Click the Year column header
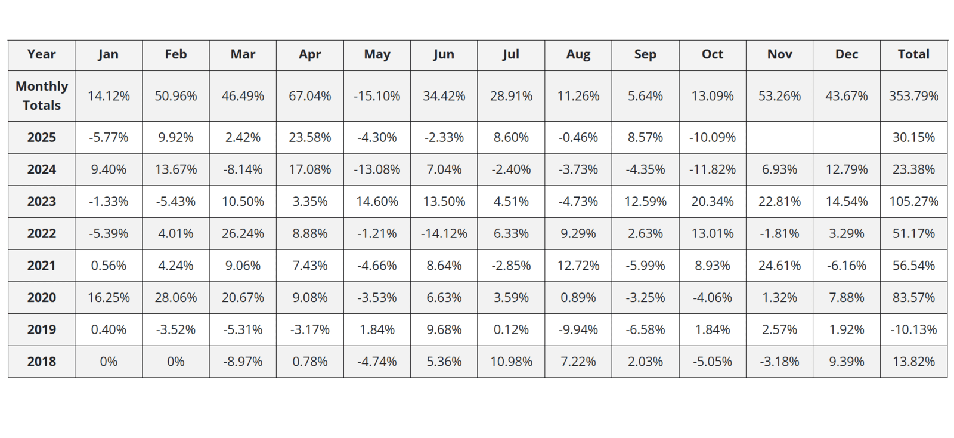Viewport: 954px width, 438px height. pyautogui.click(x=41, y=54)
